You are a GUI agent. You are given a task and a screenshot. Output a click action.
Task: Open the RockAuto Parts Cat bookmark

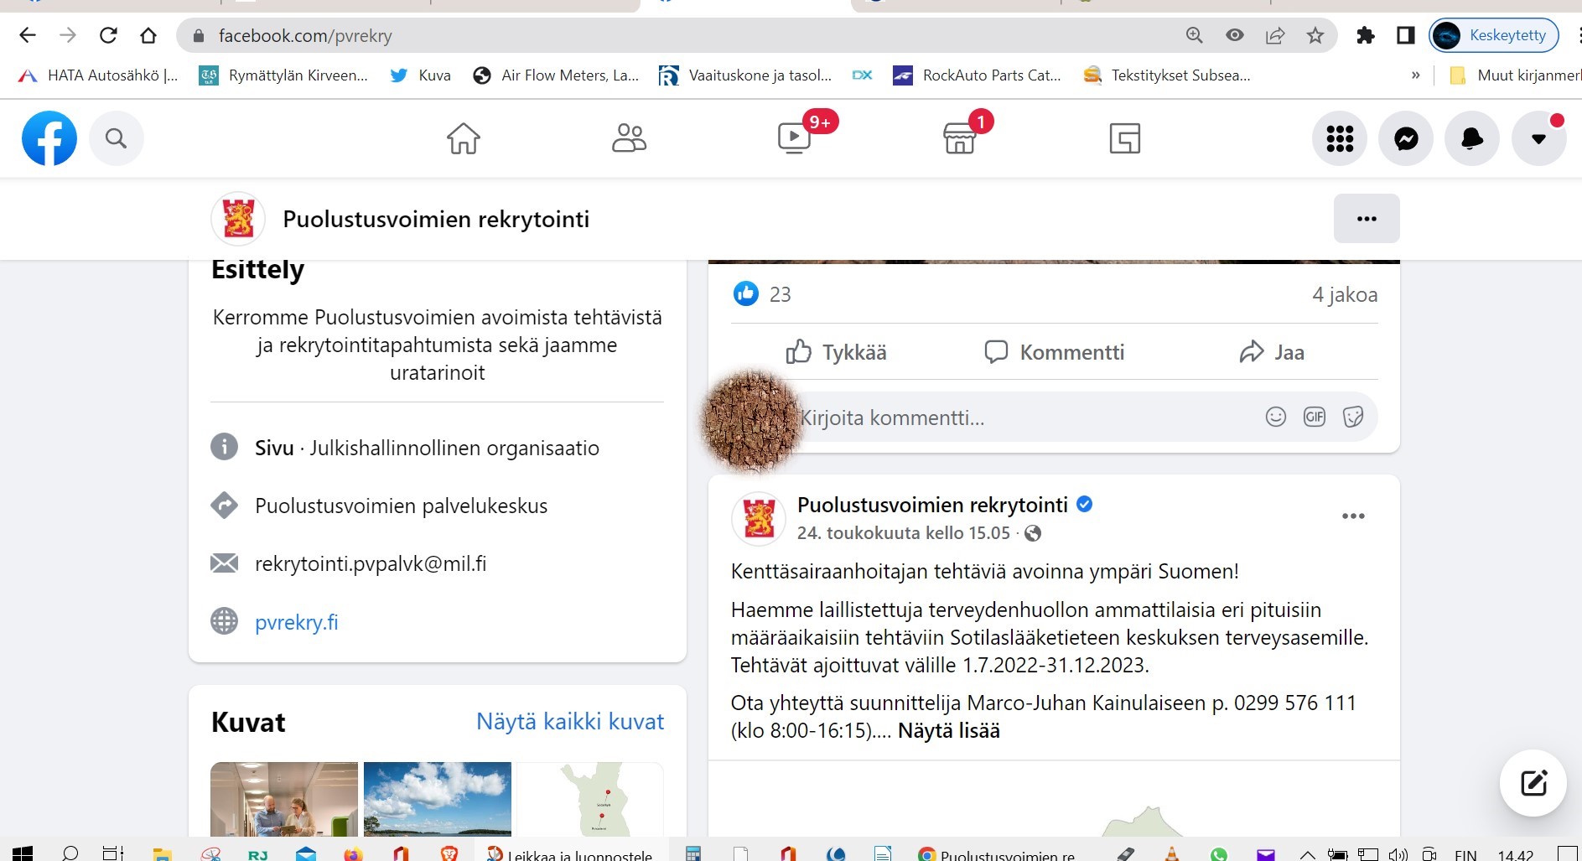(978, 75)
